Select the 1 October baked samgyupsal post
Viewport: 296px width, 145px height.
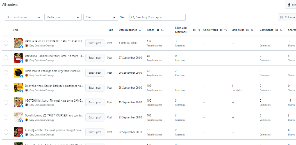pyautogui.click(x=6, y=43)
